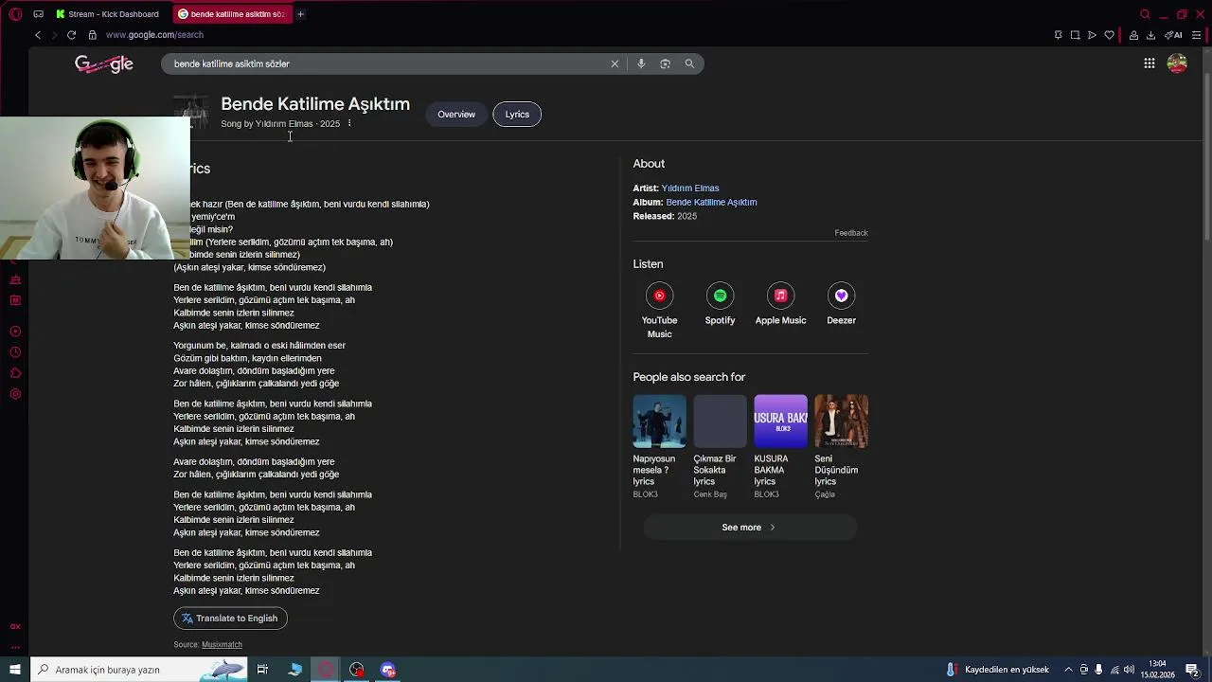Viewport: 1212px width, 682px height.
Task: Open the Windows Start menu
Action: (x=14, y=670)
